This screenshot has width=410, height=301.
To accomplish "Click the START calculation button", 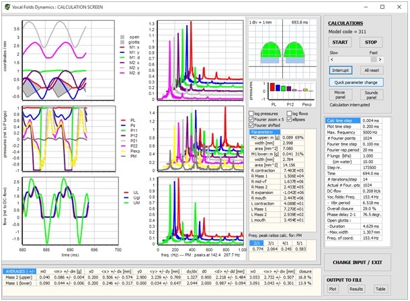I will coord(340,42).
